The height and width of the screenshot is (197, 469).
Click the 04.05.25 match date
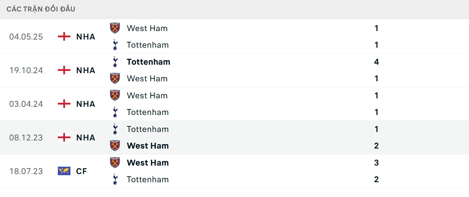point(26,37)
